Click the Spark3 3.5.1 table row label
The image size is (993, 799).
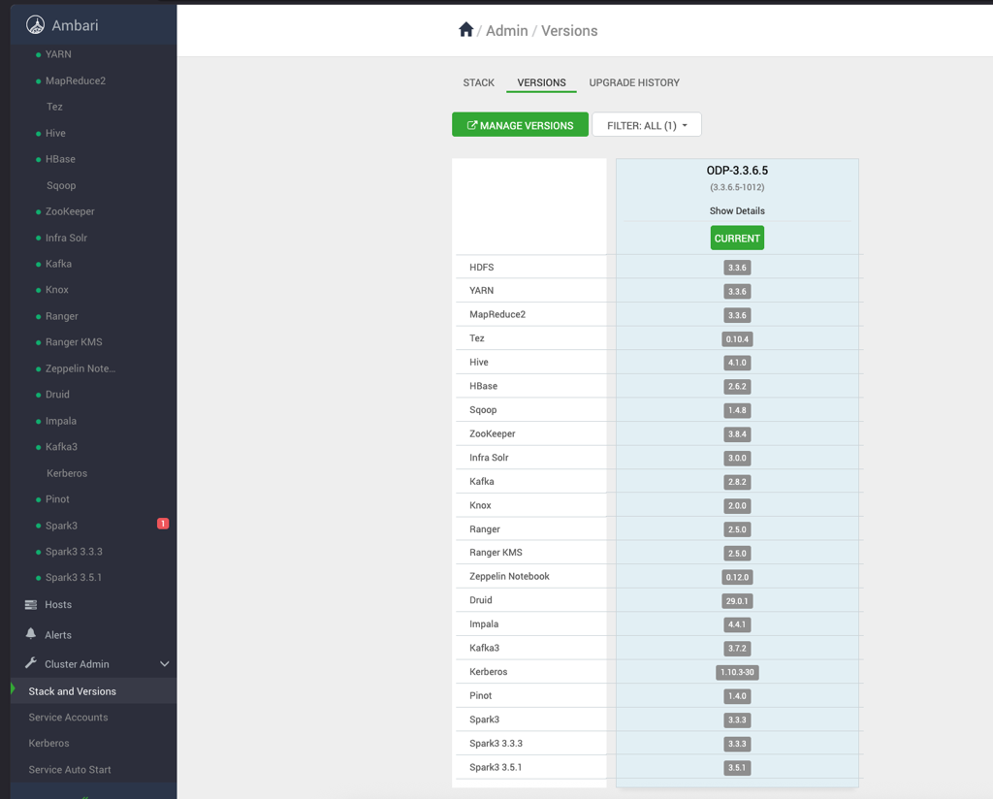pyautogui.click(x=496, y=767)
